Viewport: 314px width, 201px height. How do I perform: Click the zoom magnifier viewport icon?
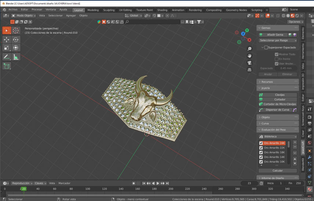point(249,49)
